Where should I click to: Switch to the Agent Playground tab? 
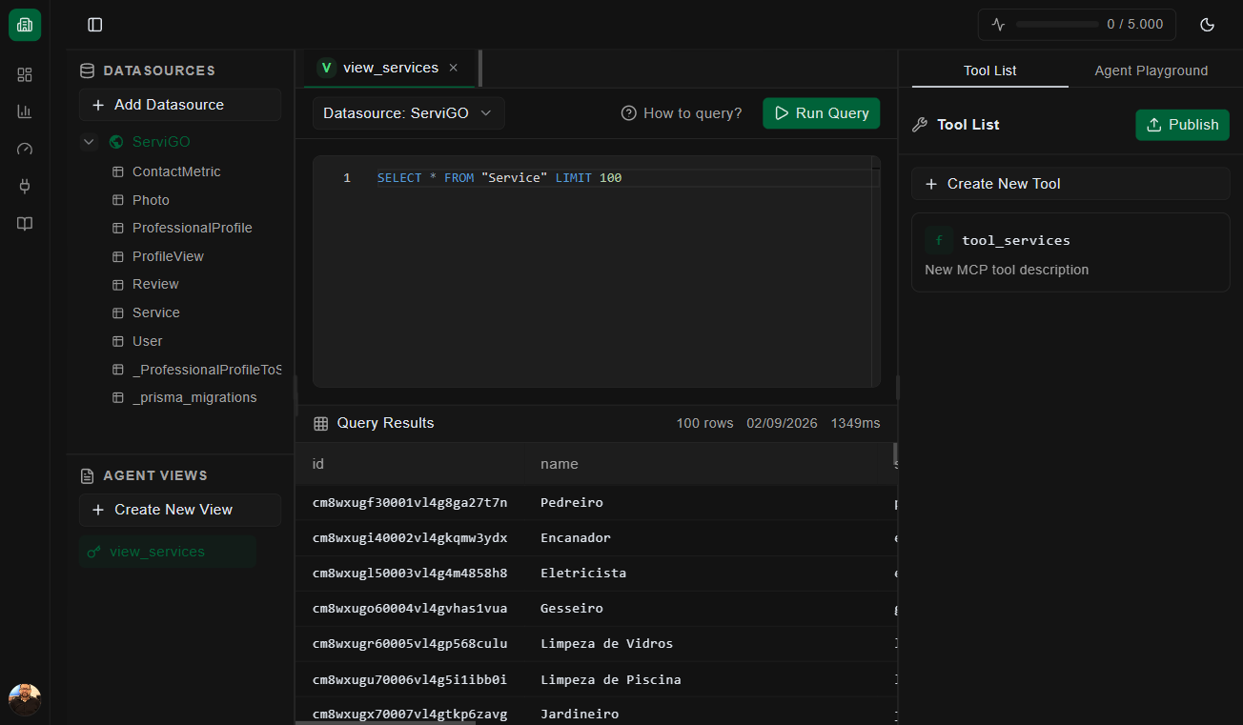1151,70
